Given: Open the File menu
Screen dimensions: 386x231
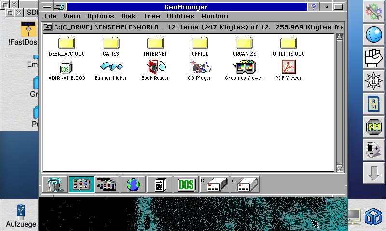Looking at the screenshot, I should point(50,16).
